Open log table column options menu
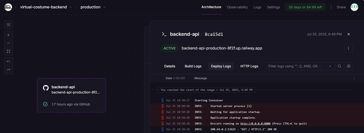The height and width of the screenshot is (133, 364). 354,78
